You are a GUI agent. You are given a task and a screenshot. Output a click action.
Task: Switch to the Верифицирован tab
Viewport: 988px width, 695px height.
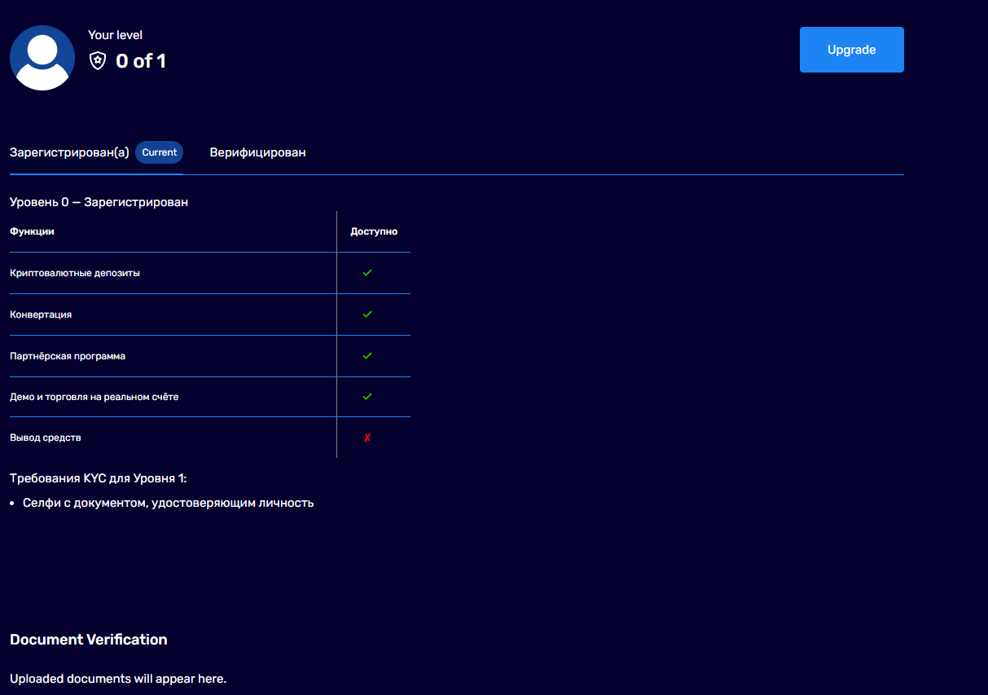257,152
